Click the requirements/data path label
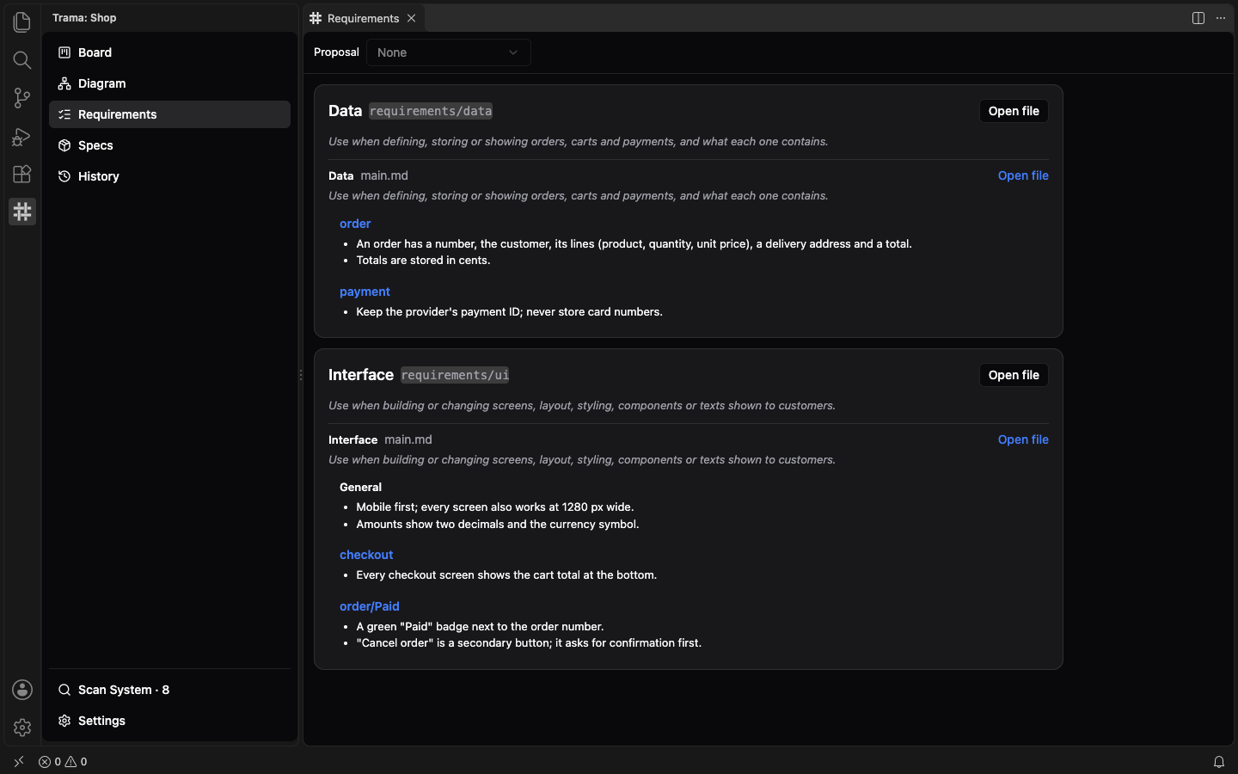Viewport: 1238px width, 774px height. [431, 111]
